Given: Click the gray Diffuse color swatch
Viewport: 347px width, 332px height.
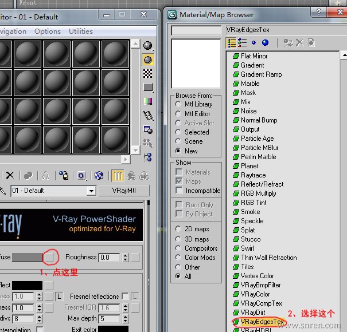Looking at the screenshot, I should coord(27,258).
